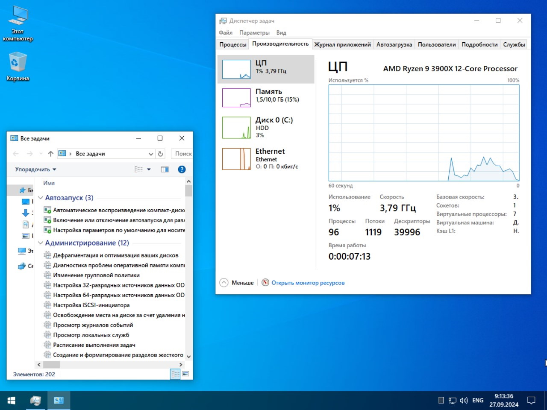Select the Quick access star in the navigation pane

click(23, 190)
